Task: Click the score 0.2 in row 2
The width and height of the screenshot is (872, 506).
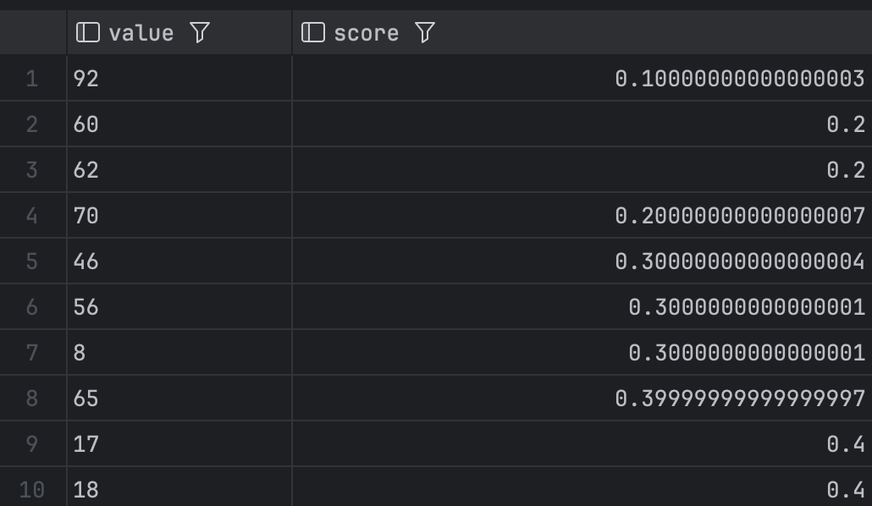Action: [x=582, y=124]
